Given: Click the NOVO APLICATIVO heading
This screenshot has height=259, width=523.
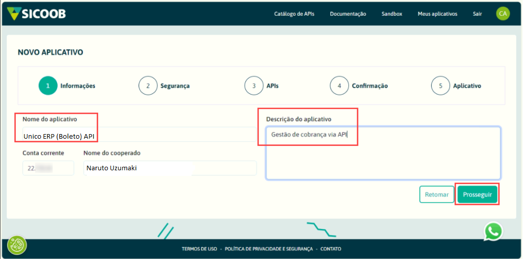Looking at the screenshot, I should (x=51, y=53).
